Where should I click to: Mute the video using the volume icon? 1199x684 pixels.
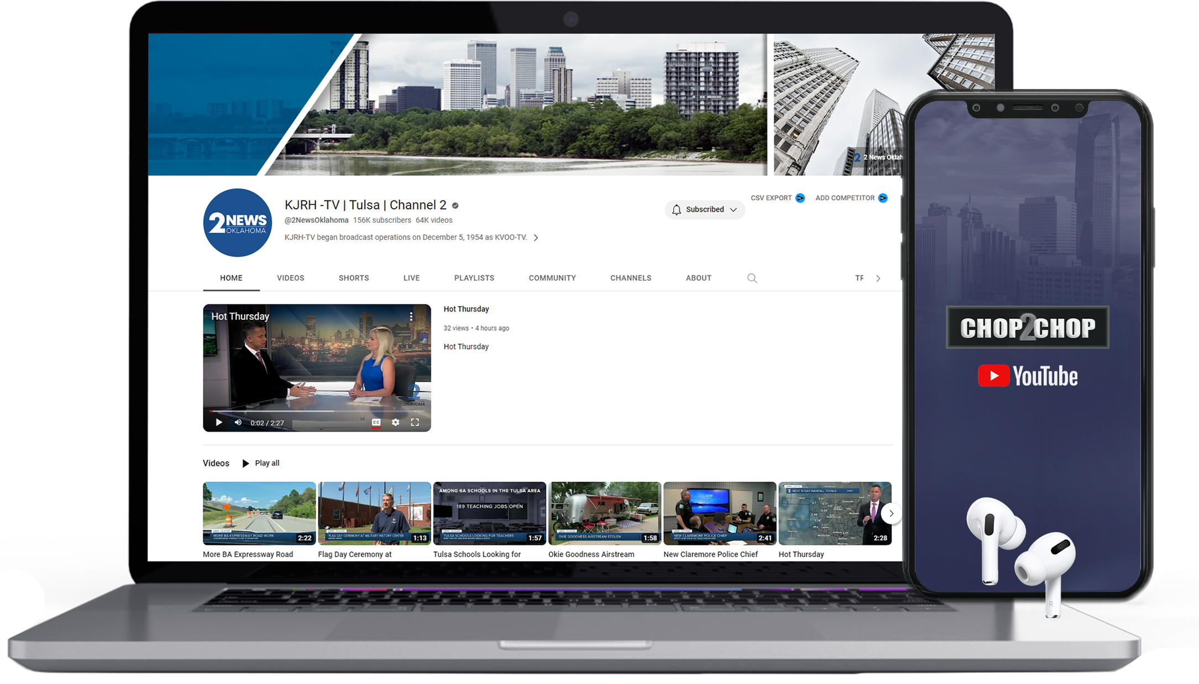click(x=238, y=423)
